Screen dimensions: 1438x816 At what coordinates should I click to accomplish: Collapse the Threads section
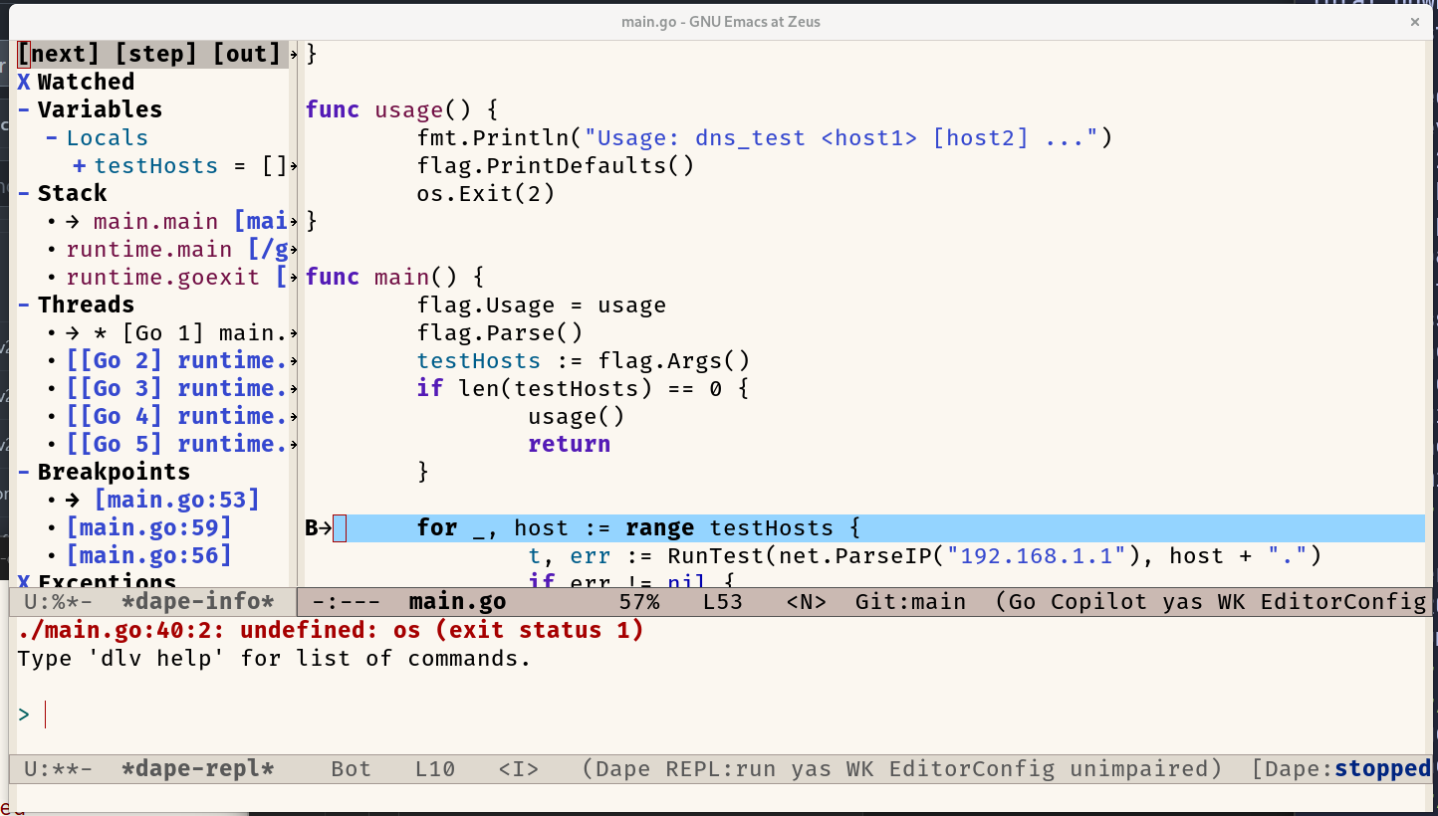(x=24, y=305)
